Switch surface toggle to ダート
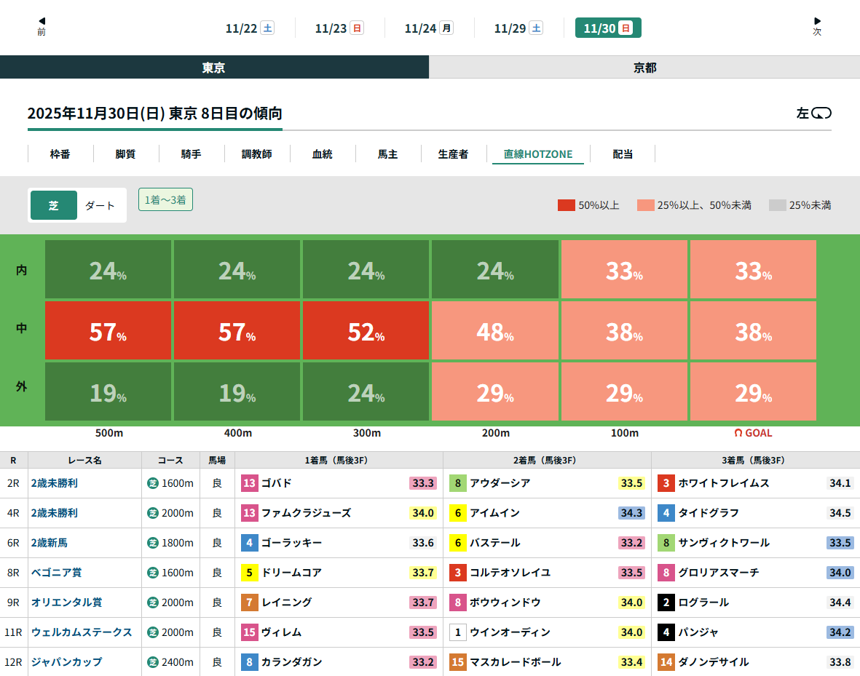860x676 pixels. click(100, 205)
